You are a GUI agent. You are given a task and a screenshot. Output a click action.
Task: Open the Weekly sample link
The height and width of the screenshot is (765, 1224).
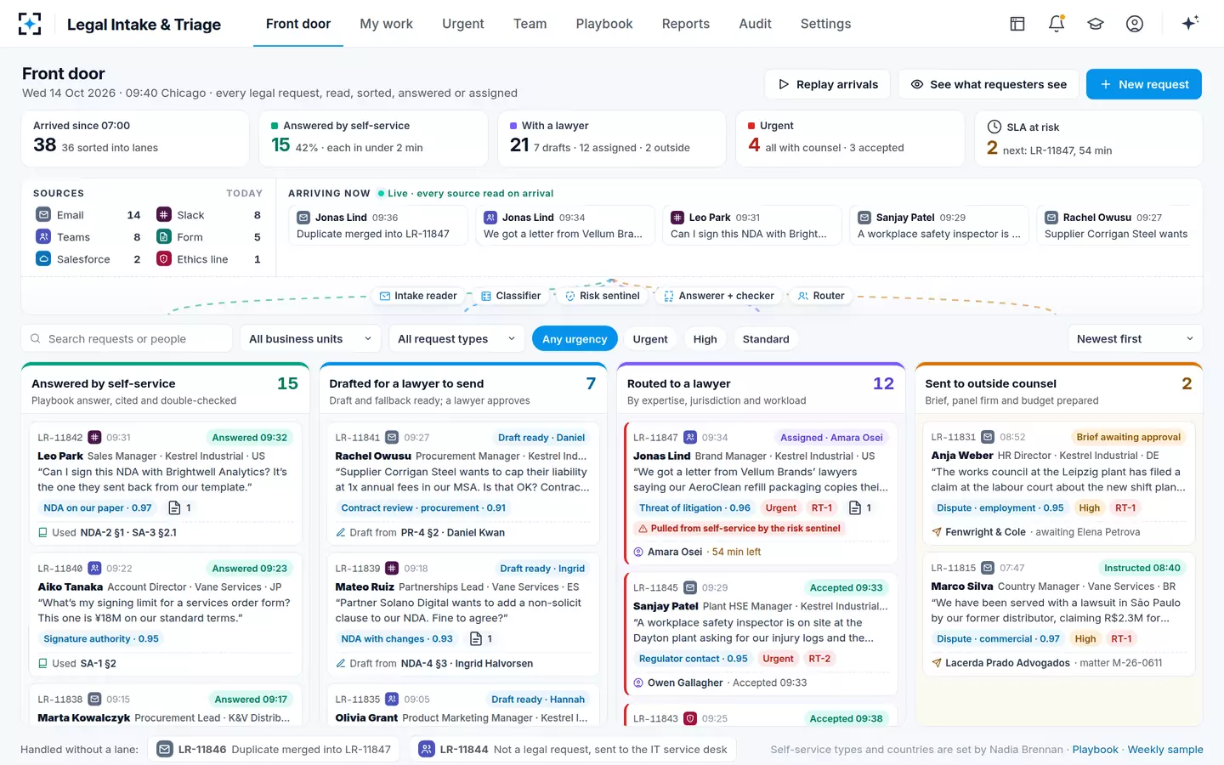pyautogui.click(x=1165, y=750)
